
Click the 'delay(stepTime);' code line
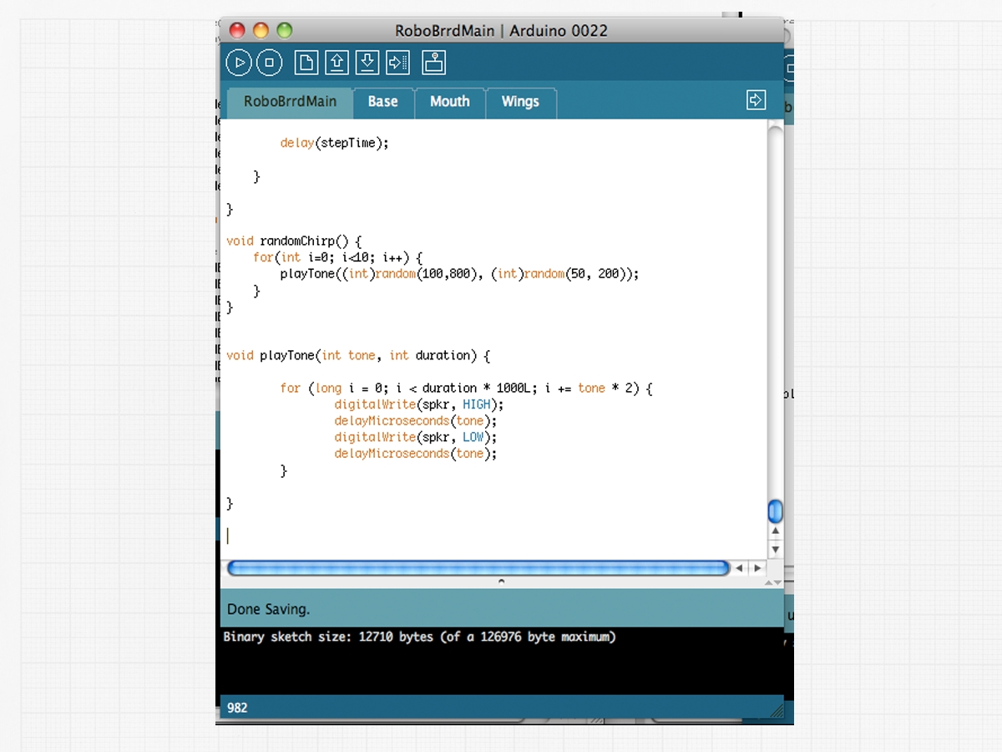tap(335, 143)
